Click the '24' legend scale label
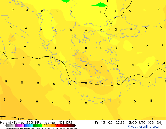Screen dimensions: 166x129 click(57, 128)
